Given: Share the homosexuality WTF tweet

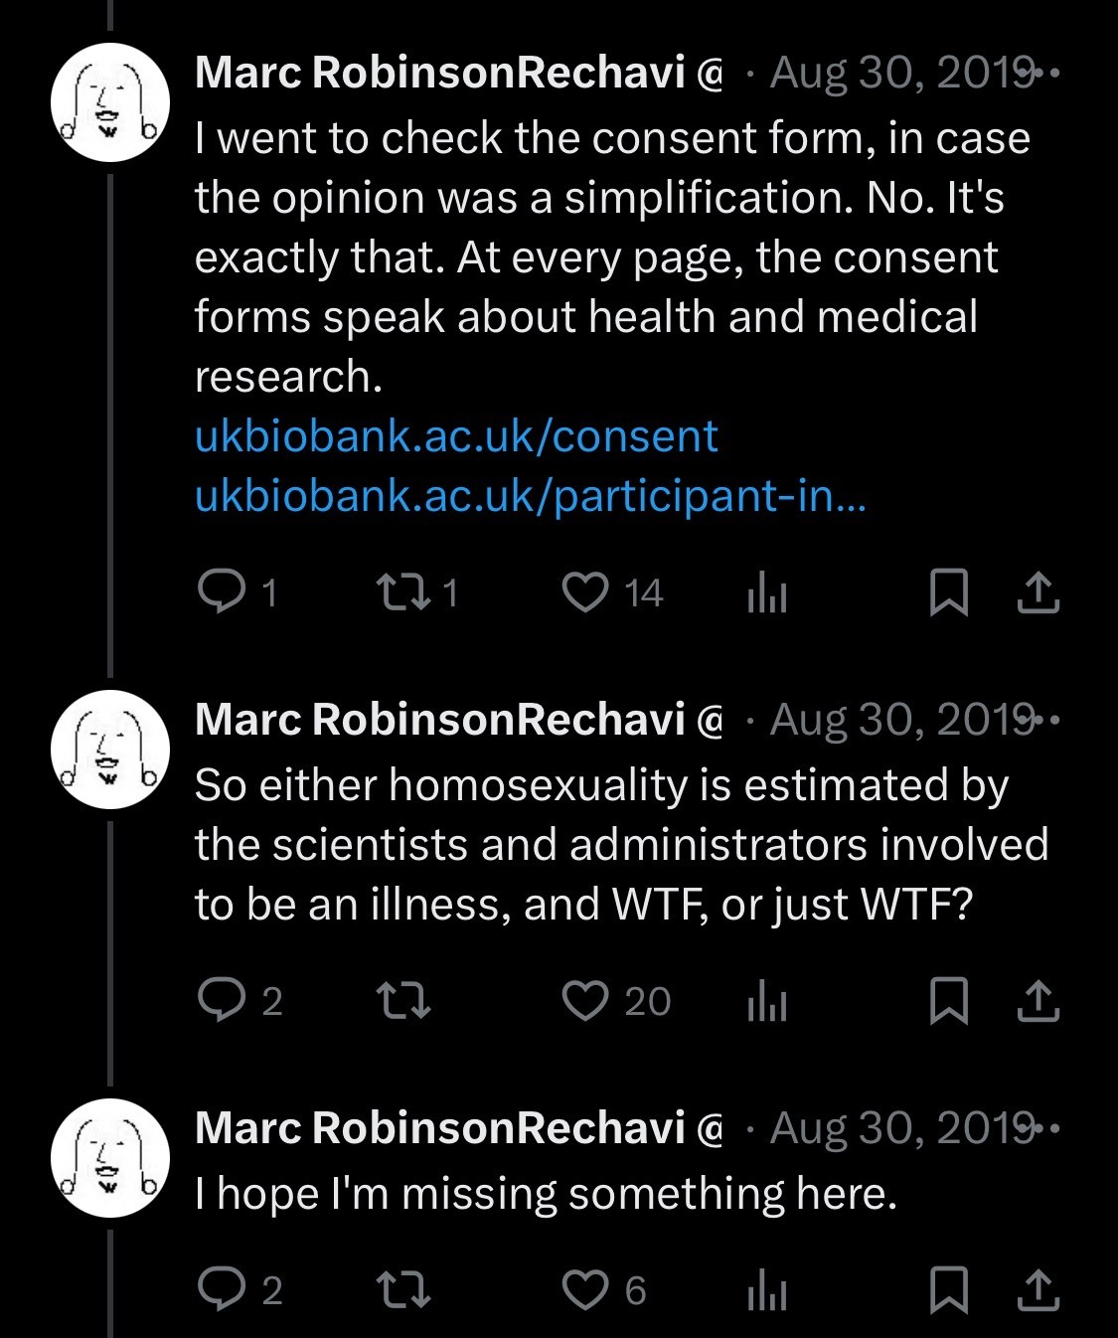Looking at the screenshot, I should (x=1038, y=1001).
